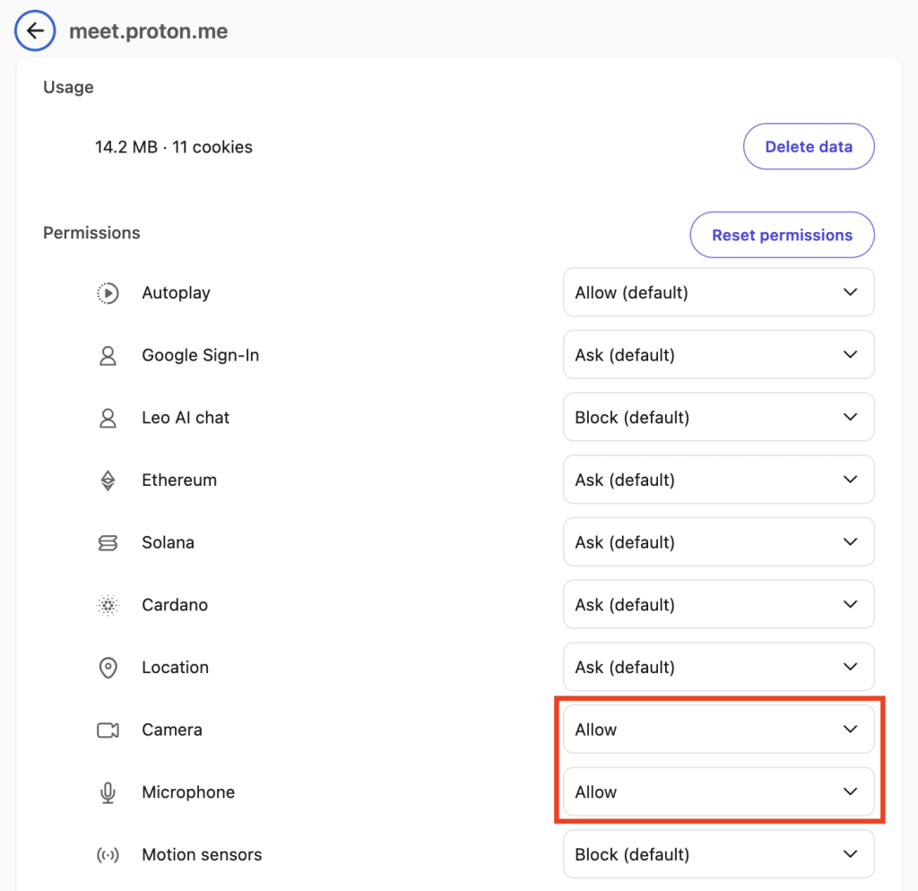Open the Microphone permission dropdown
Image resolution: width=918 pixels, height=891 pixels.
pyautogui.click(x=717, y=792)
